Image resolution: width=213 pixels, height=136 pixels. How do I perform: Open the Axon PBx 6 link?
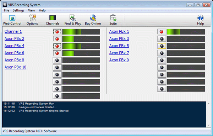point(15,53)
